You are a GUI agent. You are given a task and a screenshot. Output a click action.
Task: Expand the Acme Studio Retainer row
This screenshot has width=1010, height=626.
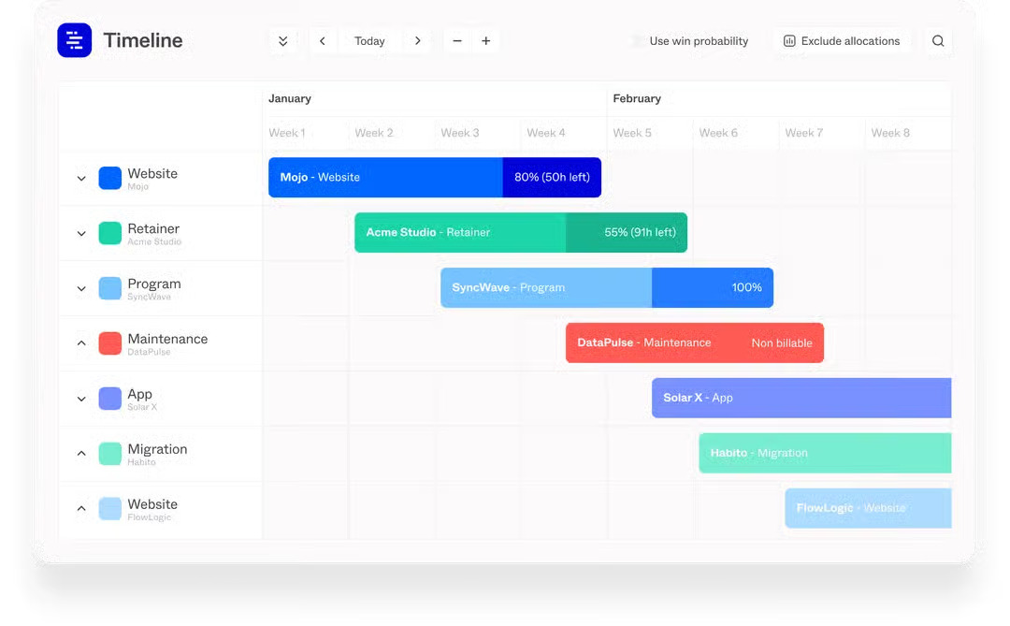[x=81, y=233]
